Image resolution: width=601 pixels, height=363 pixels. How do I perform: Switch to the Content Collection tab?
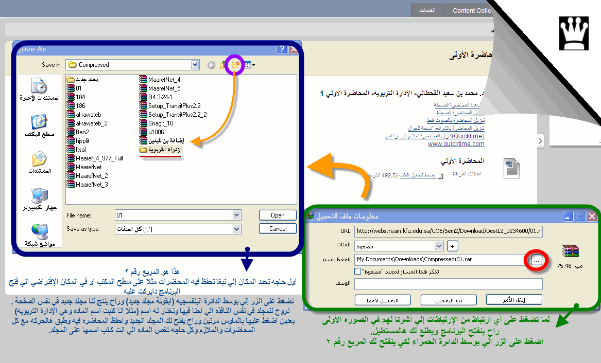point(470,10)
